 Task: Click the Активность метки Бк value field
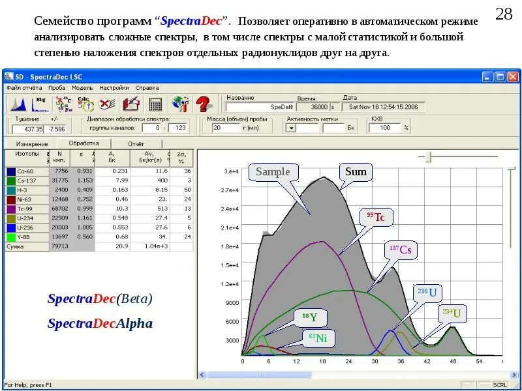click(333, 128)
